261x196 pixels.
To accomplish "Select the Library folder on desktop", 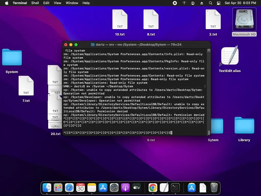I will [x=244, y=126].
